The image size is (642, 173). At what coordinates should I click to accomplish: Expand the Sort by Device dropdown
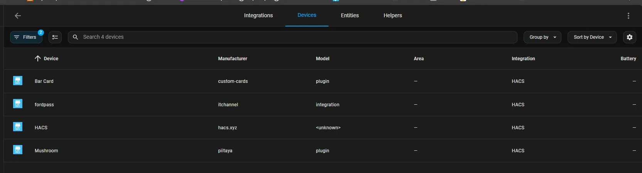[x=592, y=37]
